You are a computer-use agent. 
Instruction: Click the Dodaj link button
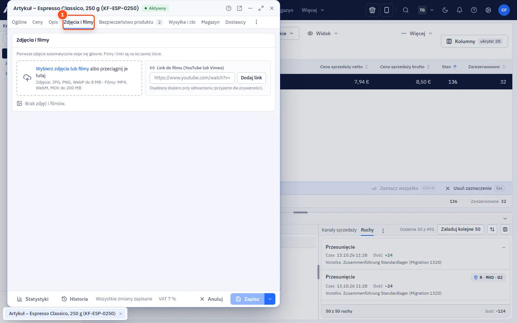tap(251, 78)
